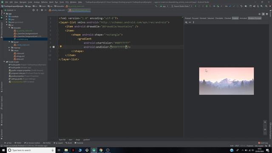Expand the mipmap folder
This screenshot has width=272, height=153.
tap(9, 48)
